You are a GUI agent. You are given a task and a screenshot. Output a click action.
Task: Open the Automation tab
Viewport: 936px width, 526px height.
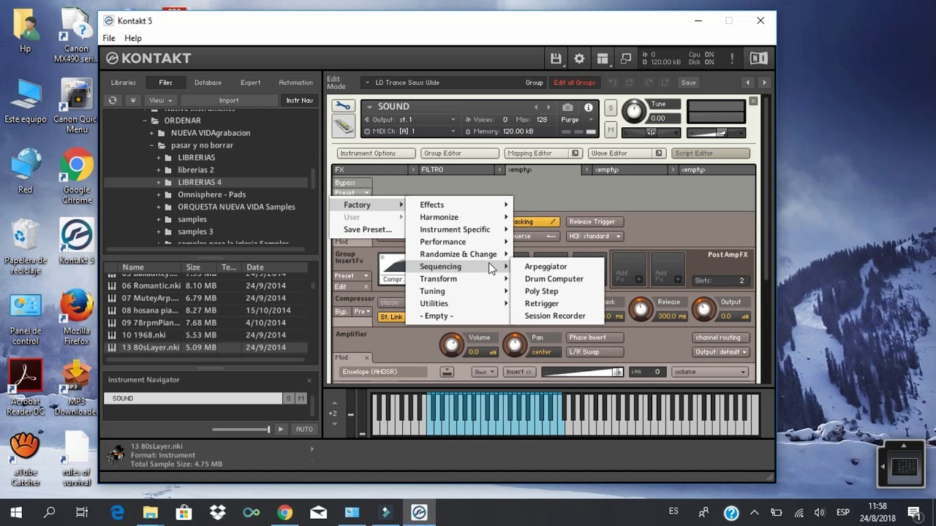[x=295, y=83]
